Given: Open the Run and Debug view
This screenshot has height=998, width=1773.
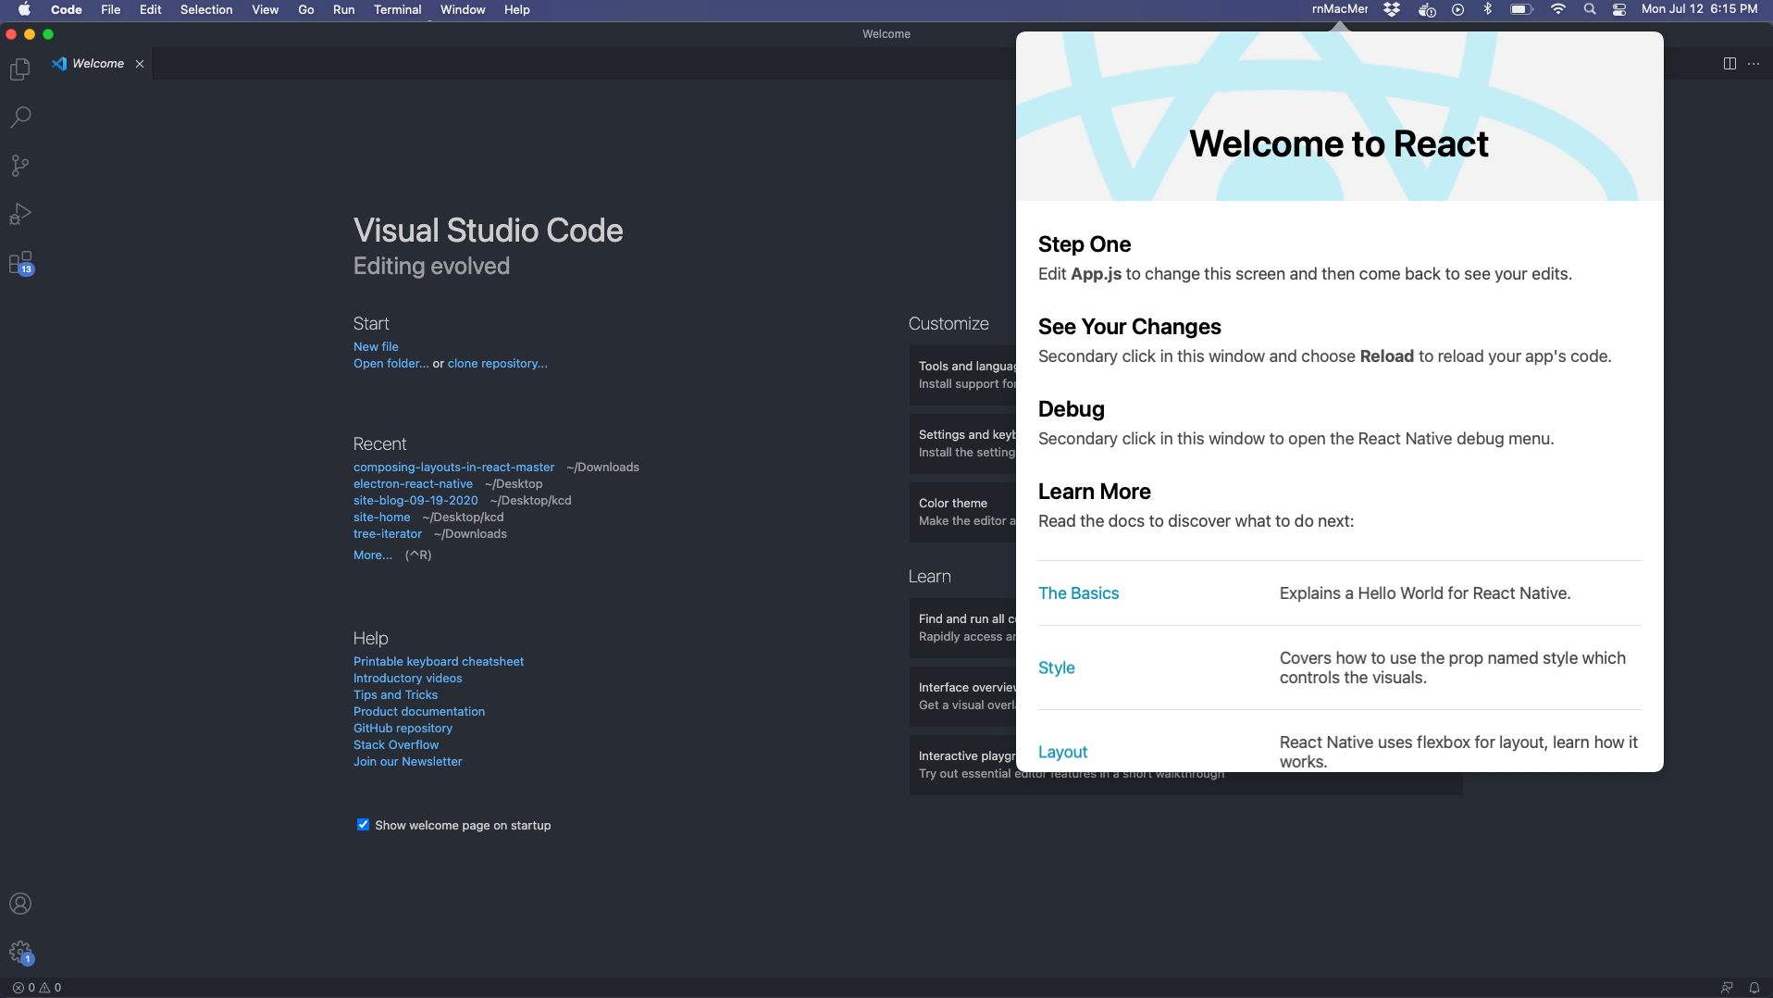Looking at the screenshot, I should (20, 214).
